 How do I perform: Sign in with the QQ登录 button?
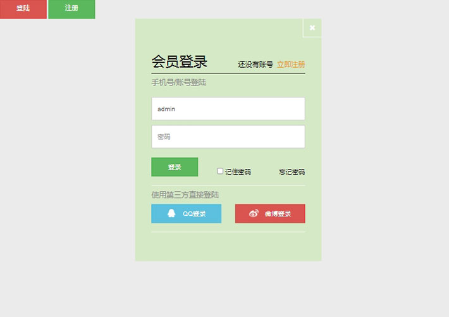pos(187,213)
